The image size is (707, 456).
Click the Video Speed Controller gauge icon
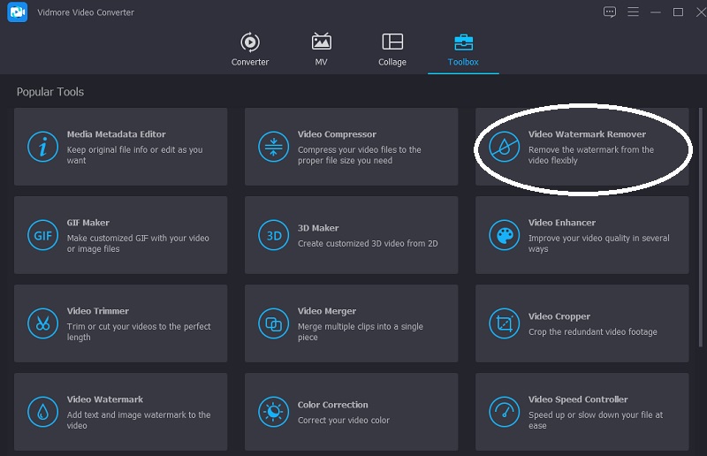pyautogui.click(x=504, y=412)
